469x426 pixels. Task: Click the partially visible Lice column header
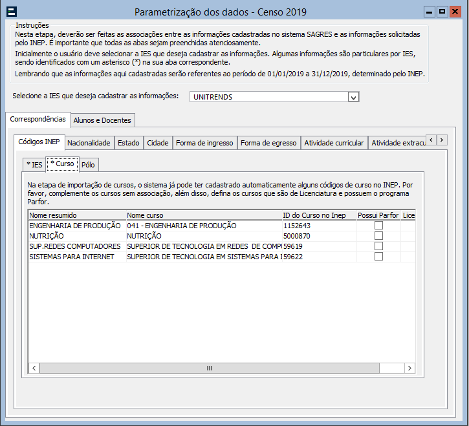tap(408, 215)
